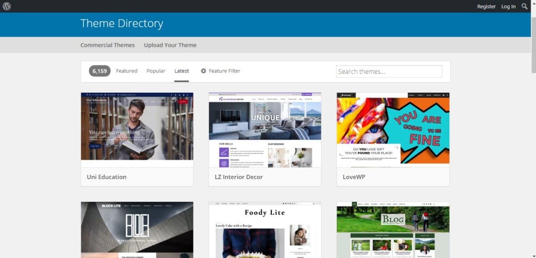Click the page vertical scrollbar
The image size is (536, 258).
click(533, 36)
